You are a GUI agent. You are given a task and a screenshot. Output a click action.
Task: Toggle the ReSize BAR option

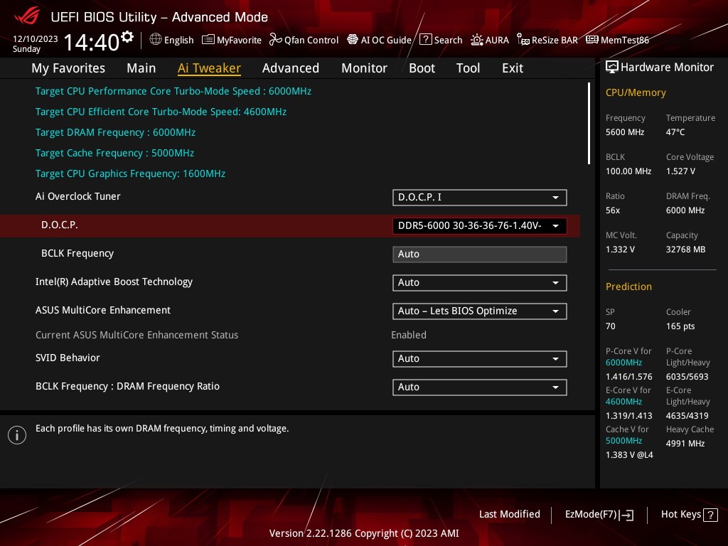(x=547, y=40)
